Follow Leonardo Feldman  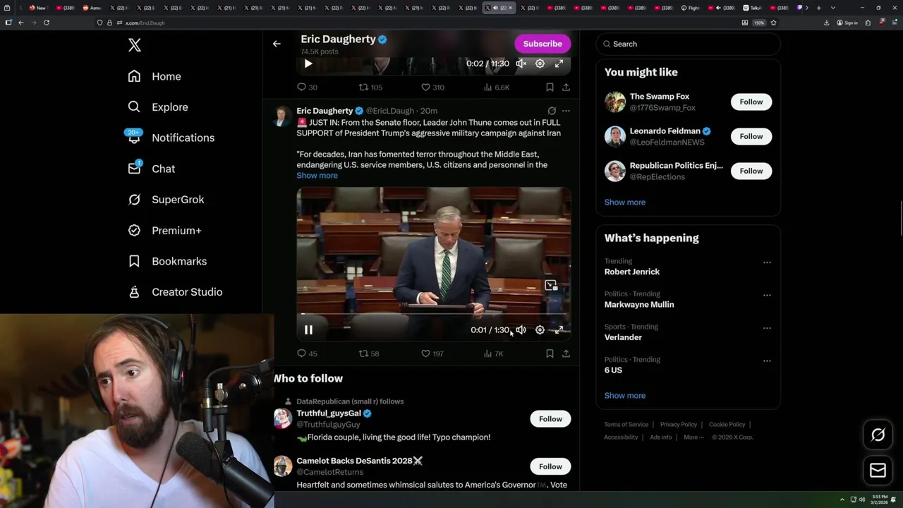(x=751, y=136)
